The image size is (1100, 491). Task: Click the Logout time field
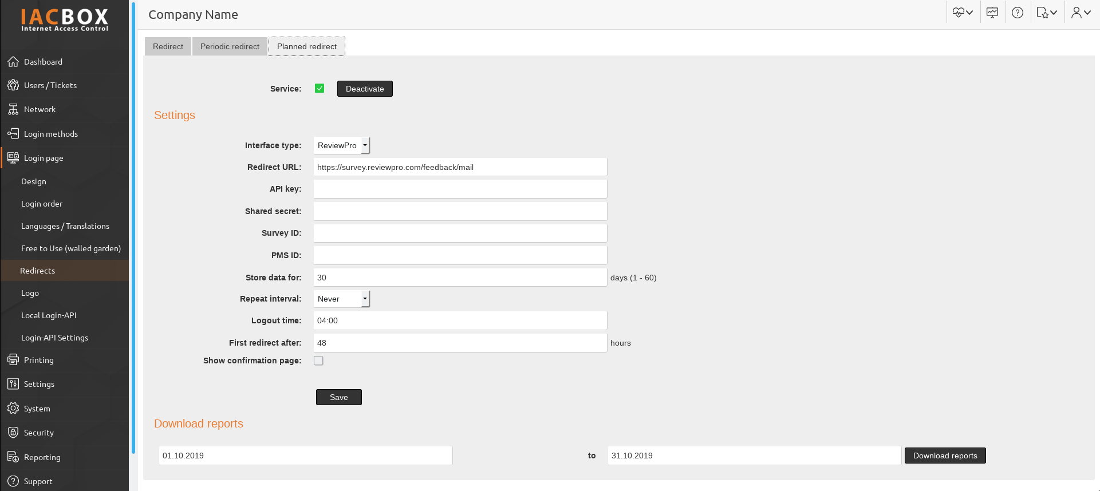(460, 320)
